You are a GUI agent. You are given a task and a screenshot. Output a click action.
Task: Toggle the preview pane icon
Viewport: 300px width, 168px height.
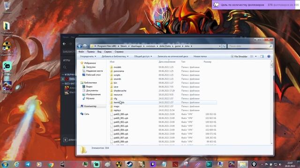(x=262, y=56)
